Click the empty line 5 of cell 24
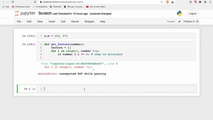 [x=119, y=58]
